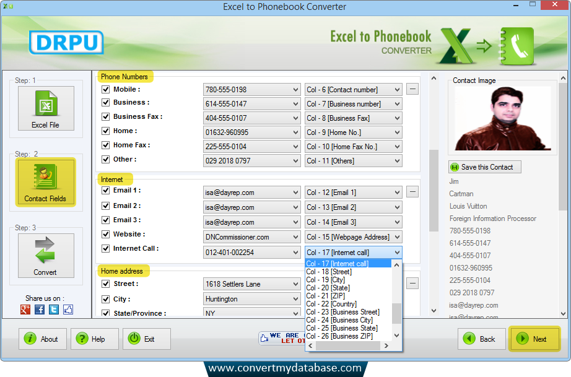Image resolution: width=571 pixels, height=377 pixels.
Task: Uncheck the Email 1 checkbox
Action: [x=106, y=190]
